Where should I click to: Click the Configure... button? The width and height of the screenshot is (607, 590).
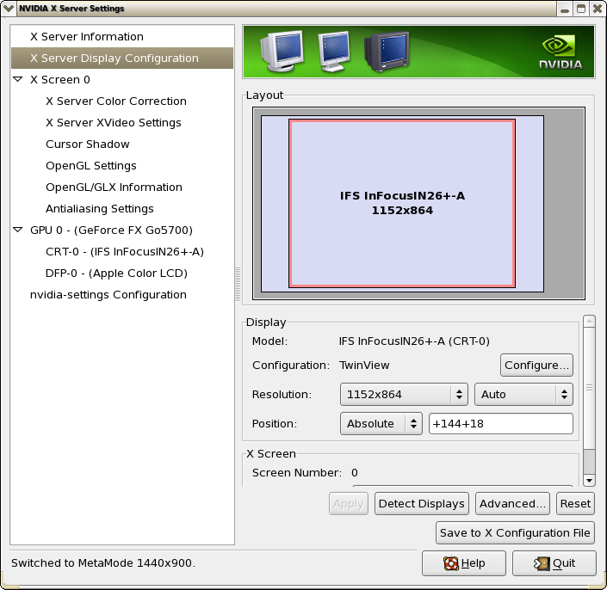(x=536, y=365)
